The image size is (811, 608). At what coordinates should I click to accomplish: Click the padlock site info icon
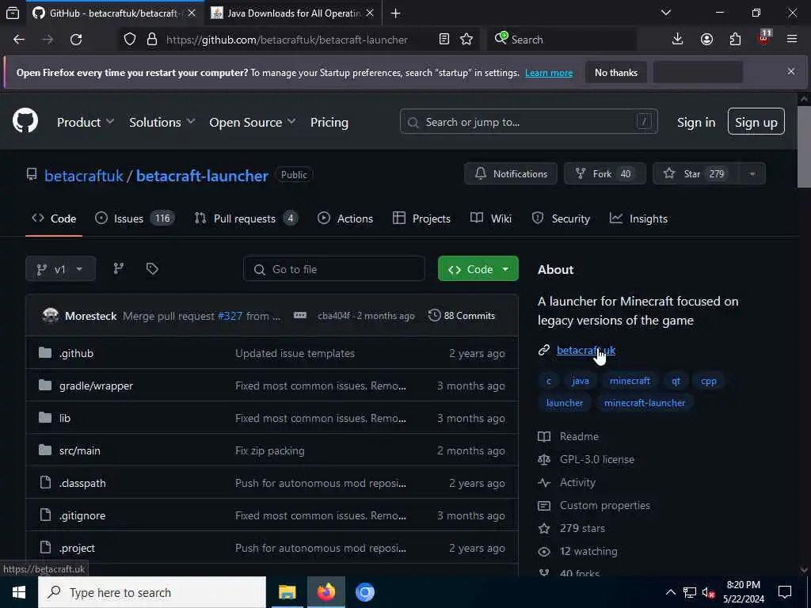(151, 40)
